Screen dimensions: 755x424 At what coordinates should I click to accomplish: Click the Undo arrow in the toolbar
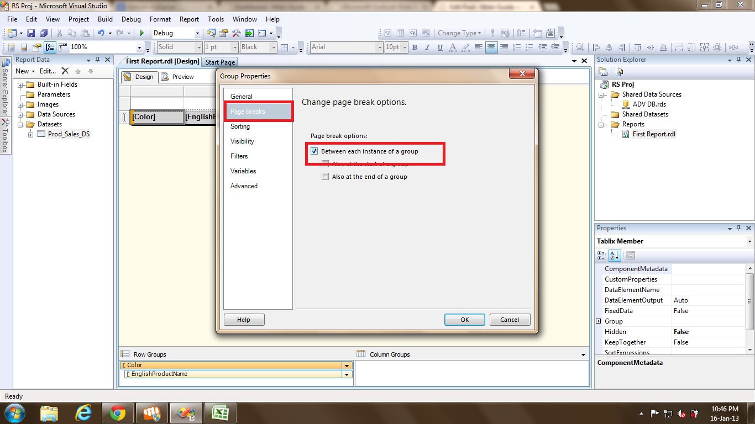[x=101, y=33]
